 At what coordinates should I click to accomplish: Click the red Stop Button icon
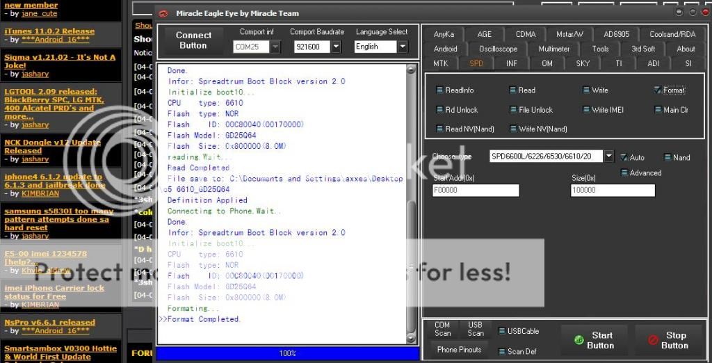coord(654,339)
